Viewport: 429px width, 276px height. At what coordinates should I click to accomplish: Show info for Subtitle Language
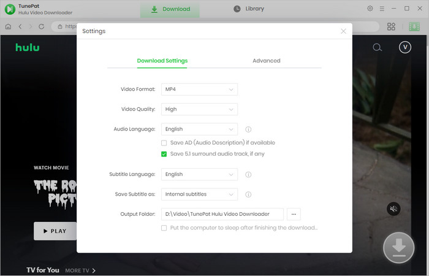click(x=248, y=174)
